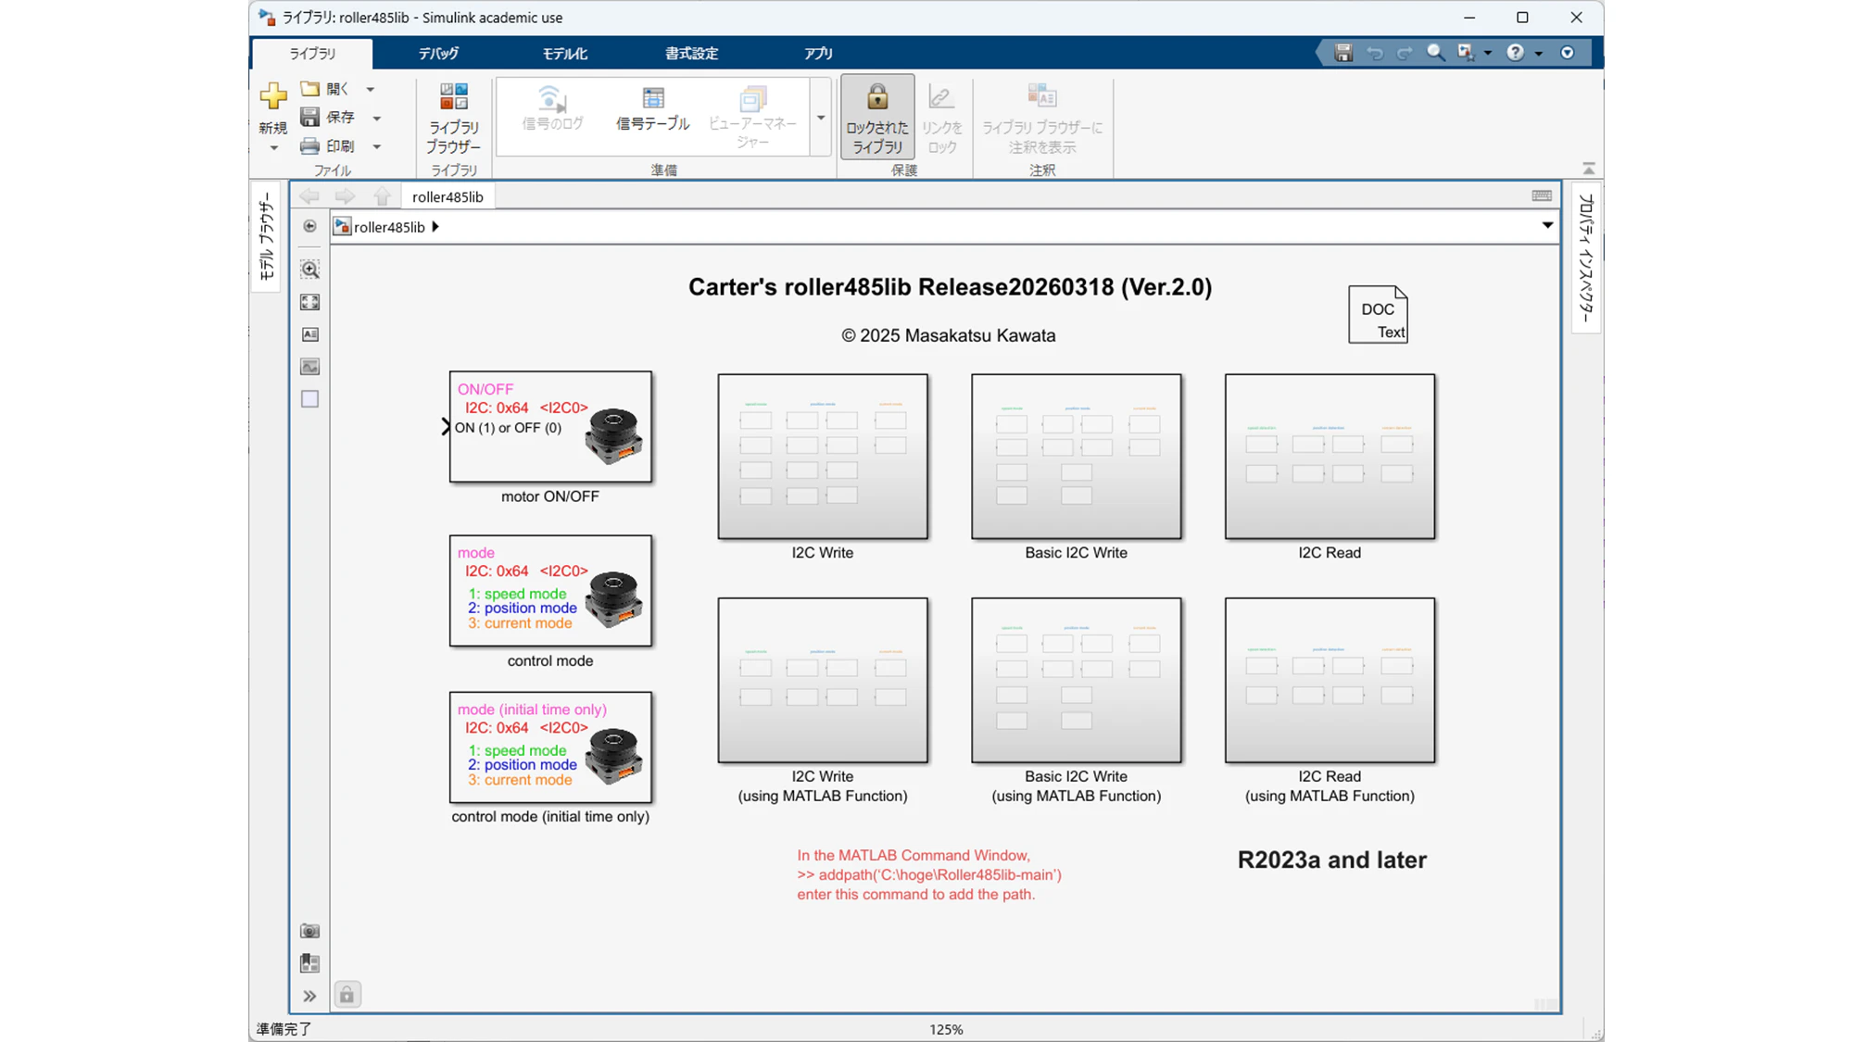Click the roller485lib breadcrumb text
Image resolution: width=1853 pixels, height=1042 pixels.
tap(389, 227)
